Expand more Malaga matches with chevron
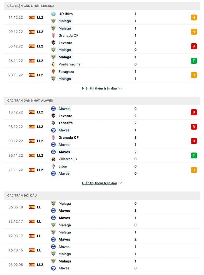Viewport: 204px width, 275px height. [121, 88]
